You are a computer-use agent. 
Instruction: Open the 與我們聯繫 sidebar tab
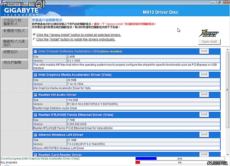(x=14, y=64)
